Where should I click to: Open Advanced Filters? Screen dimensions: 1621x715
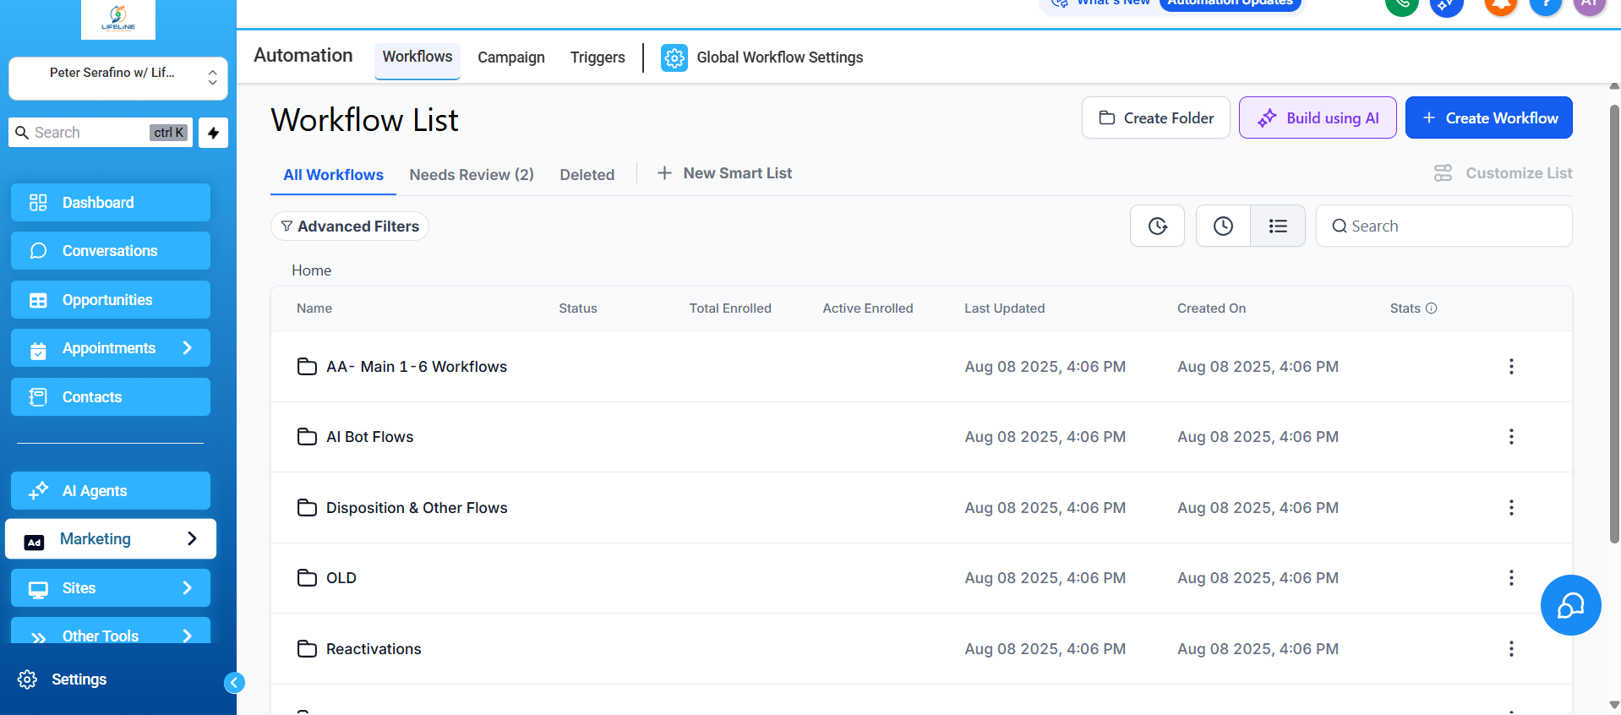point(350,227)
